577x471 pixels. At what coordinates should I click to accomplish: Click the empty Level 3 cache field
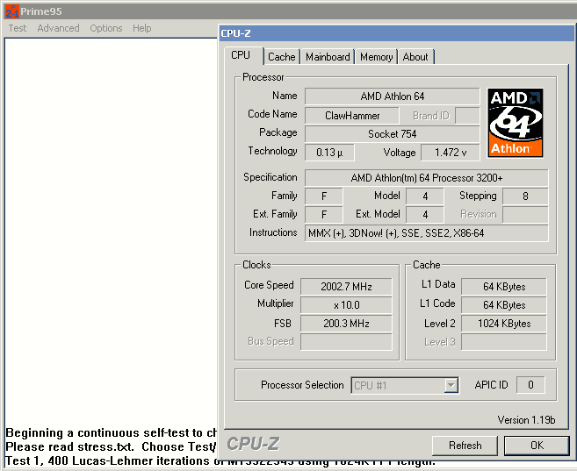pos(504,342)
